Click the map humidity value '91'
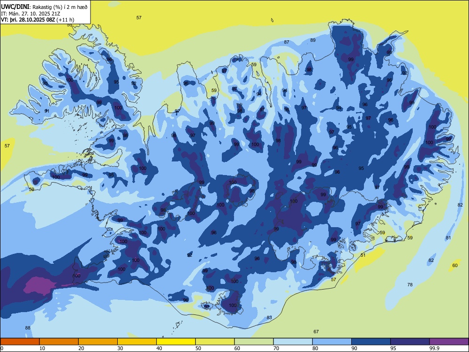 (46, 111)
